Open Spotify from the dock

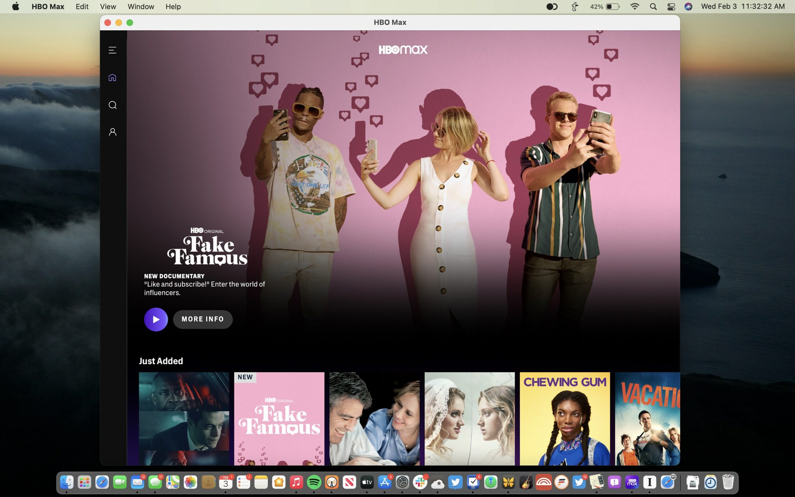314,482
